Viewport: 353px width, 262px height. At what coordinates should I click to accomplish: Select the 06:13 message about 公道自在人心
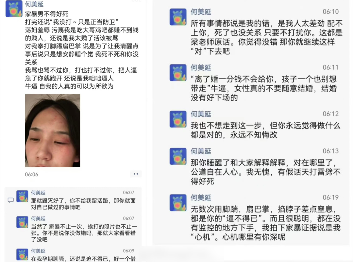pyautogui.click(x=266, y=172)
